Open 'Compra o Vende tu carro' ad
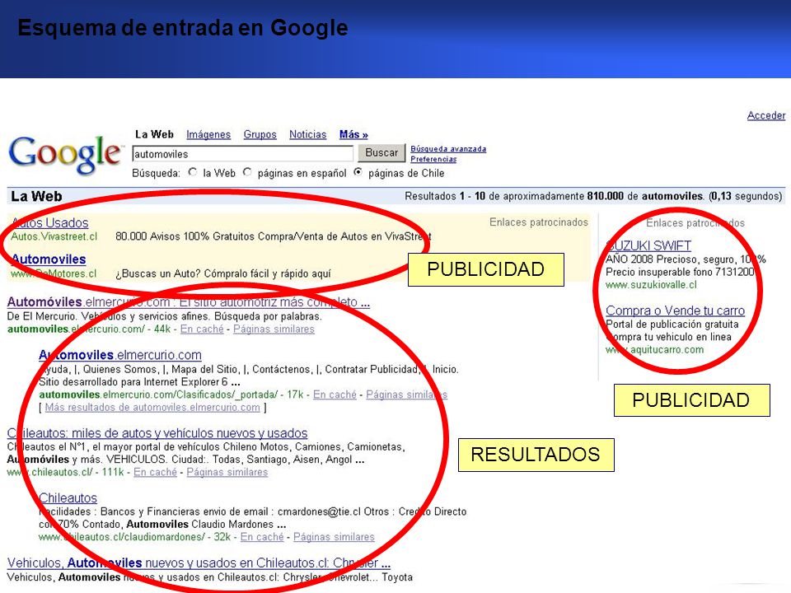The image size is (791, 593). tap(675, 311)
